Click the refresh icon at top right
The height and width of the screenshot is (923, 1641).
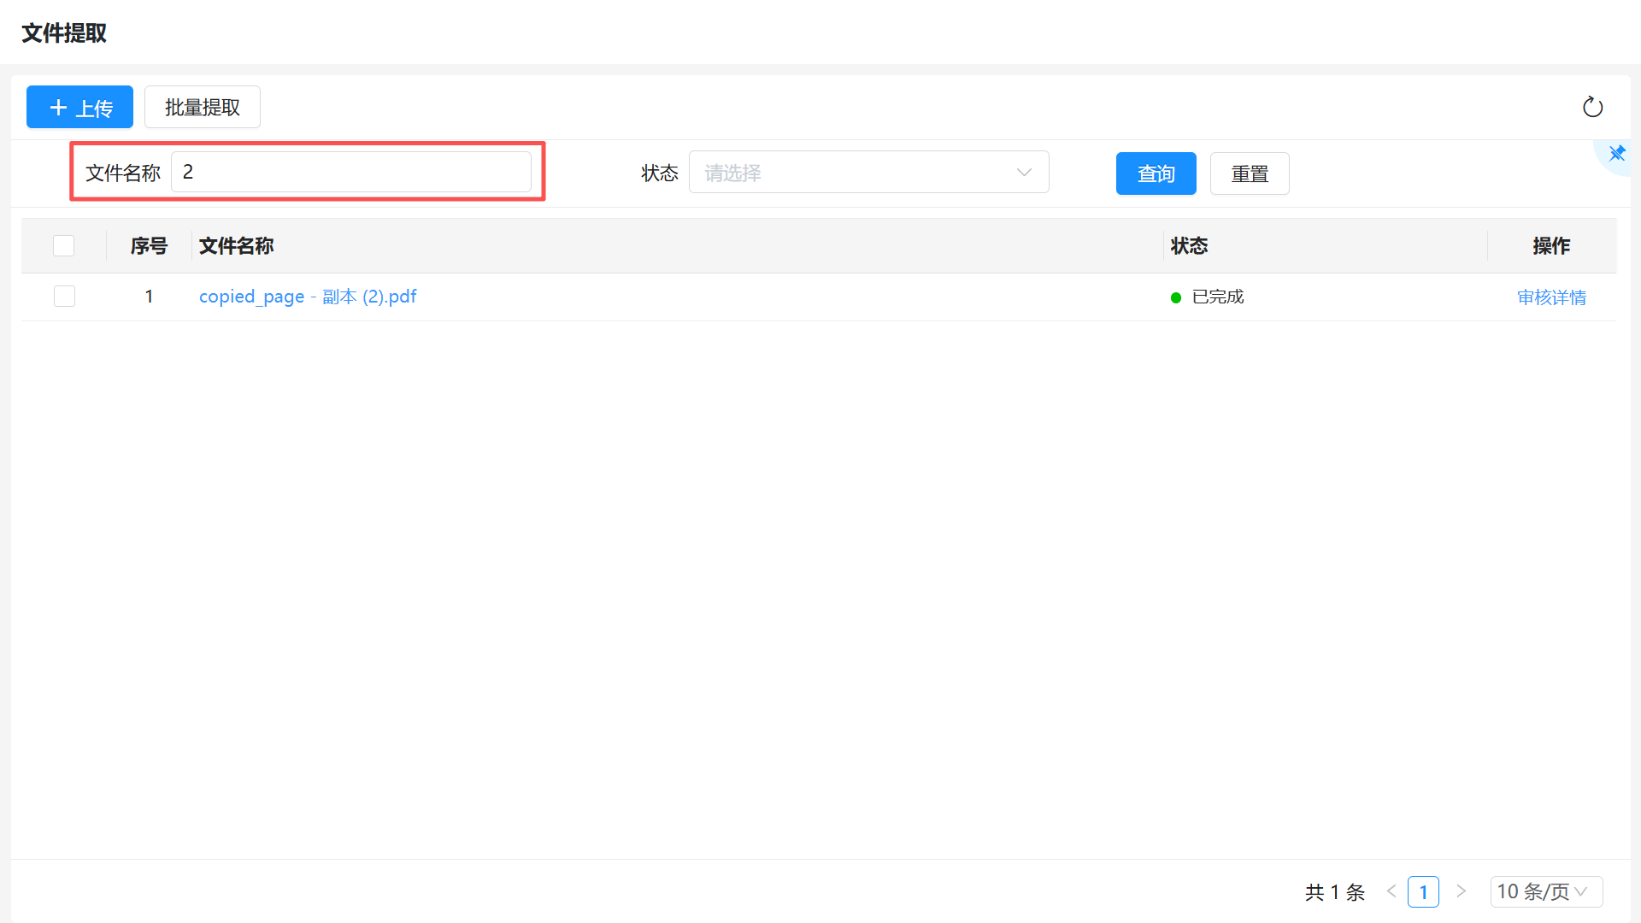[1592, 107]
